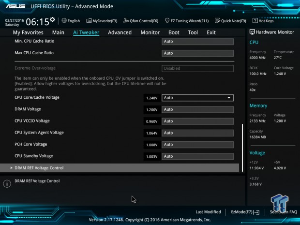300x225 pixels.
Task: Open Extreme Over-voltage Disabled dropdown
Action: click(x=197, y=69)
